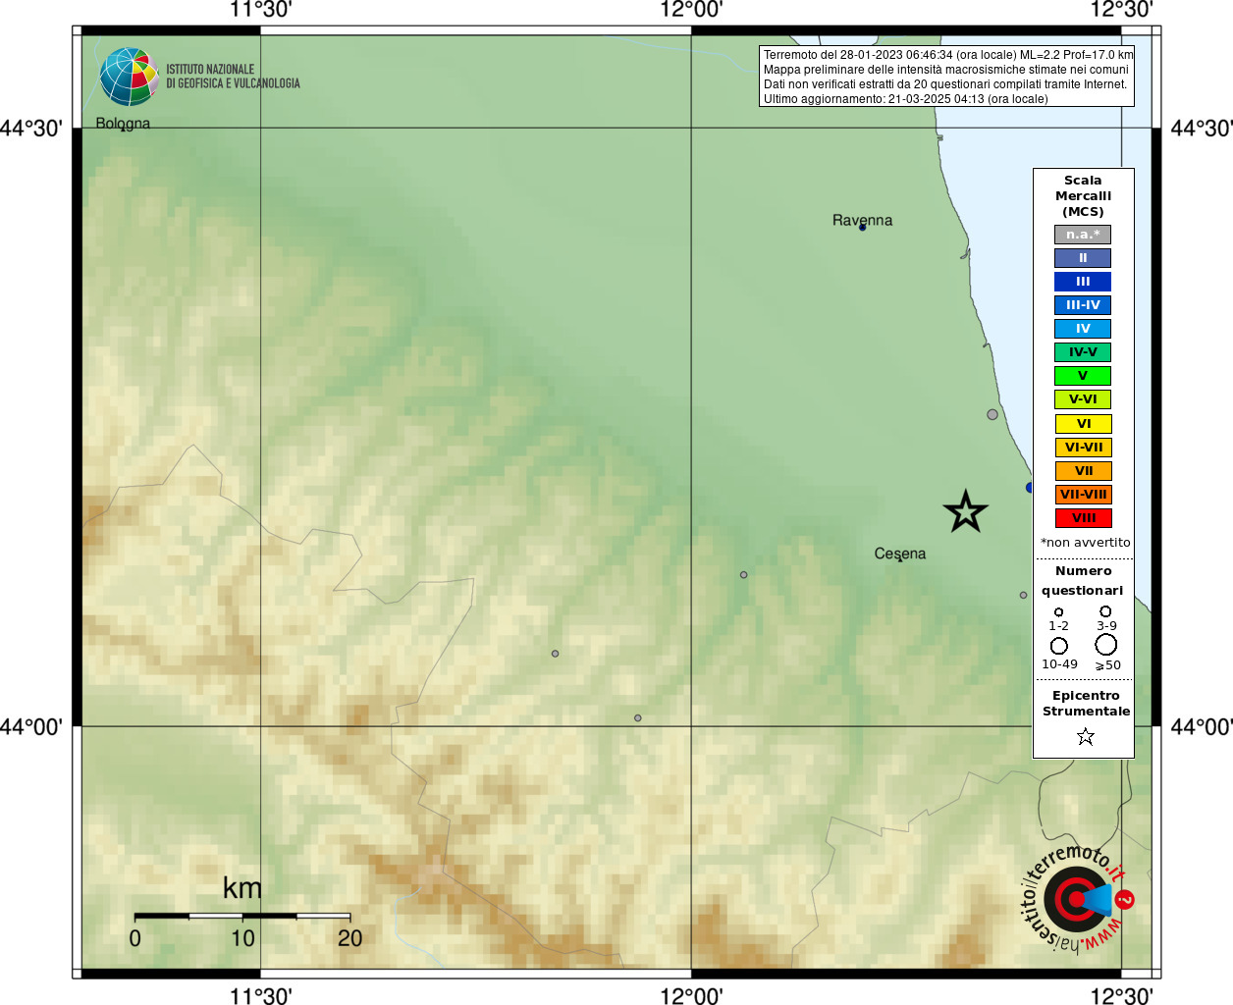This screenshot has height=1005, width=1233.
Task: Select the n.a.* grey legend swatch
Action: (1083, 235)
